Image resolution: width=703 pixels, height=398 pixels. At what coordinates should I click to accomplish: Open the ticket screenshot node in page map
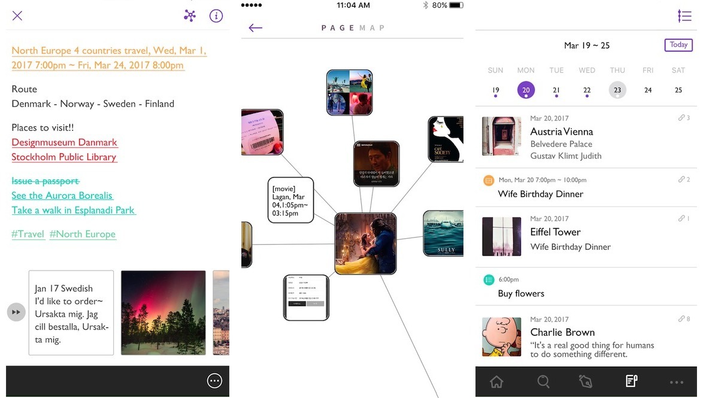coord(306,297)
